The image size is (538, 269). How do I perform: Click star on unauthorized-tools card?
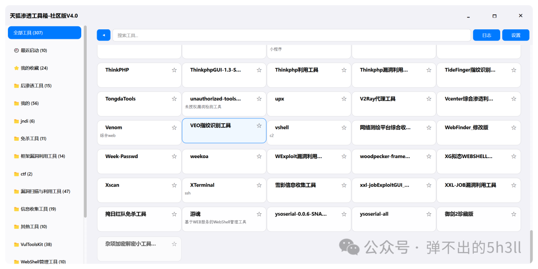(259, 99)
